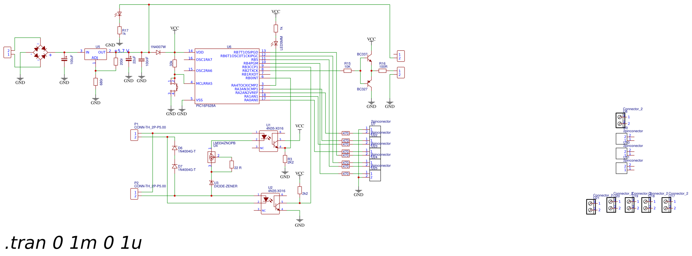Click the 100uF capacitor symbol
Viewport: 692px width, 256px height.
point(64,59)
